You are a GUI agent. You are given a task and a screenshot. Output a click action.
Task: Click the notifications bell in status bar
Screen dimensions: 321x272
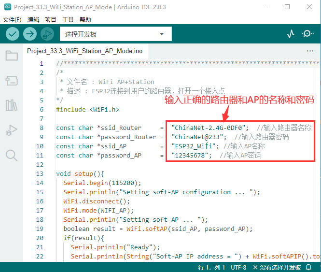tap(308, 267)
